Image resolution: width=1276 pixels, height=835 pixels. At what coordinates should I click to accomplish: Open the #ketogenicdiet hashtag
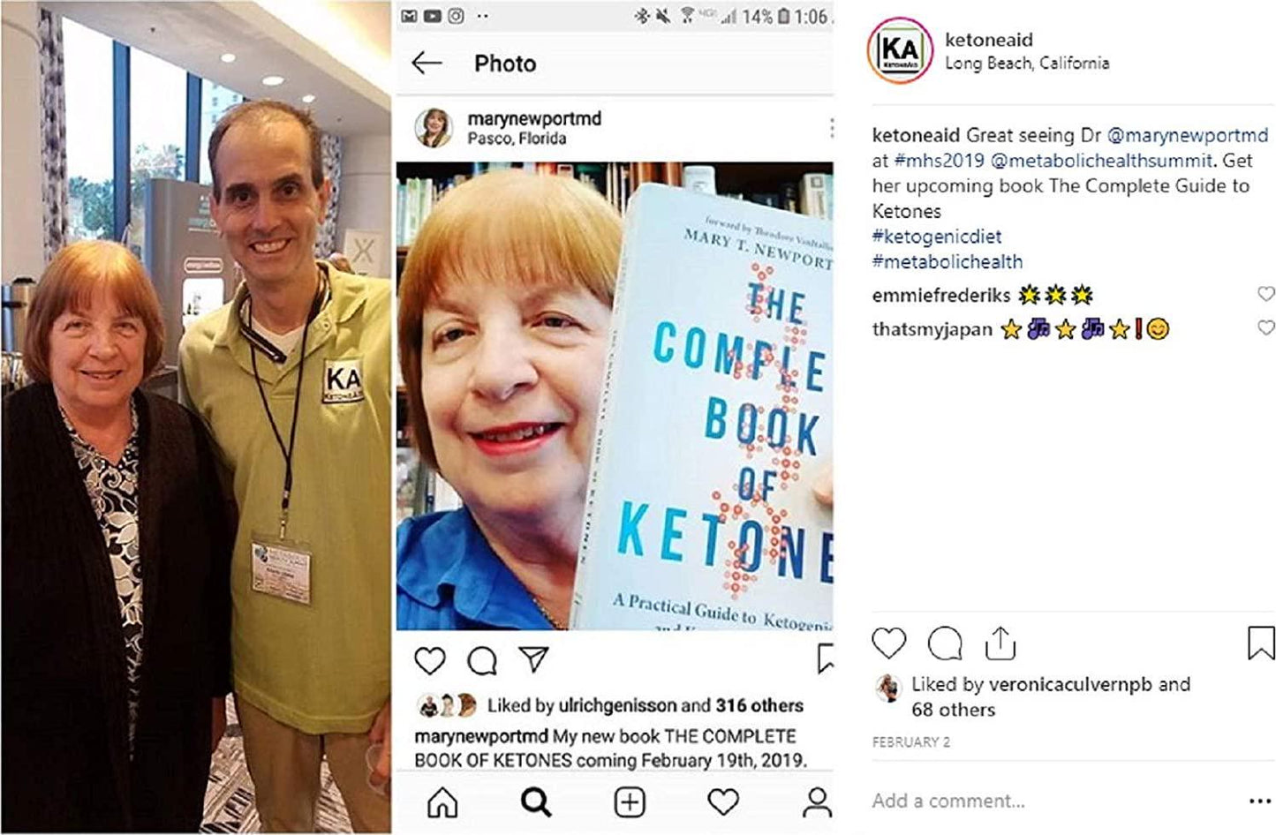937,236
